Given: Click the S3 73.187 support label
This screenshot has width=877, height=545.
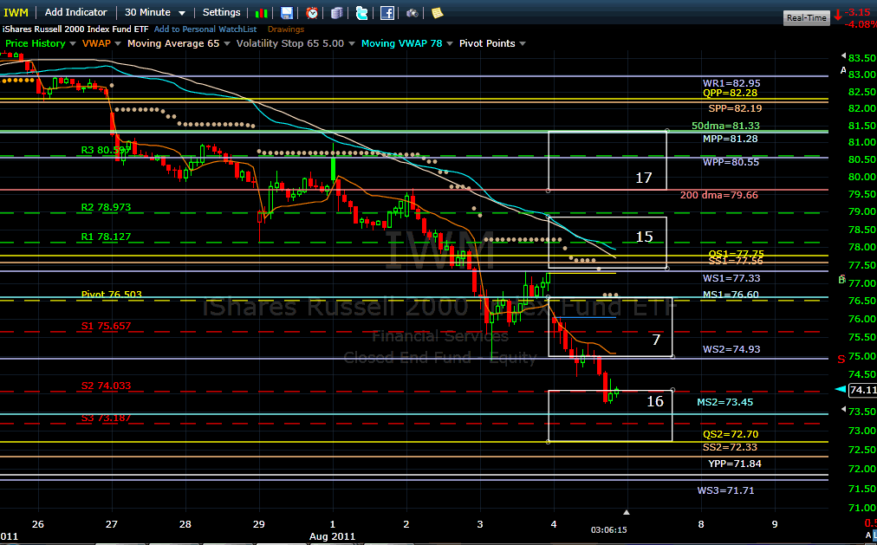Looking at the screenshot, I should click(106, 418).
